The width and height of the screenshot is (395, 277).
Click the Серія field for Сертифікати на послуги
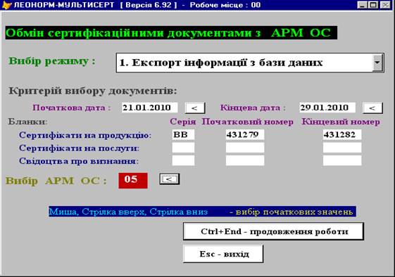[183, 148]
